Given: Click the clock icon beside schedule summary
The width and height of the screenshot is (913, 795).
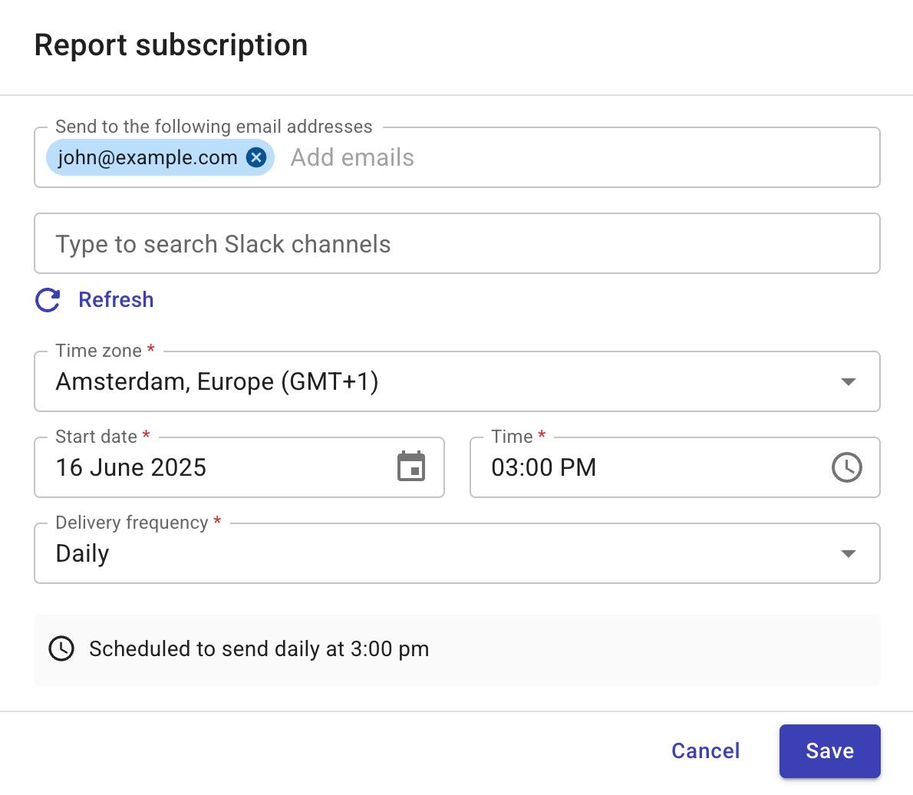Looking at the screenshot, I should pyautogui.click(x=61, y=648).
